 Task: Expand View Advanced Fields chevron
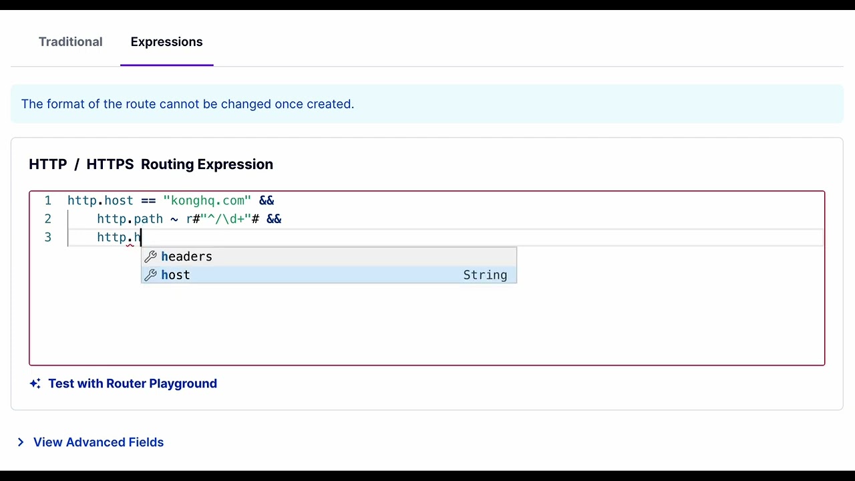pos(21,442)
